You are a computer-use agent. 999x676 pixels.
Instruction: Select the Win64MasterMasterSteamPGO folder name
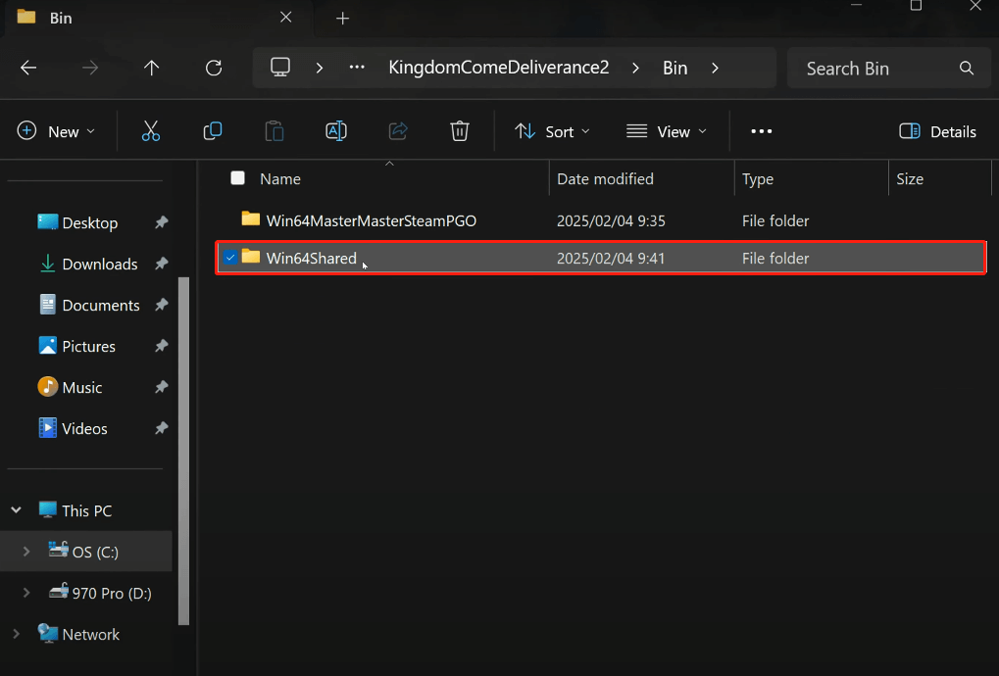tap(372, 220)
